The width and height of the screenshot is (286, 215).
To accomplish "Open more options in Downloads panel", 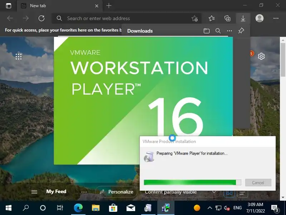I will (230, 31).
